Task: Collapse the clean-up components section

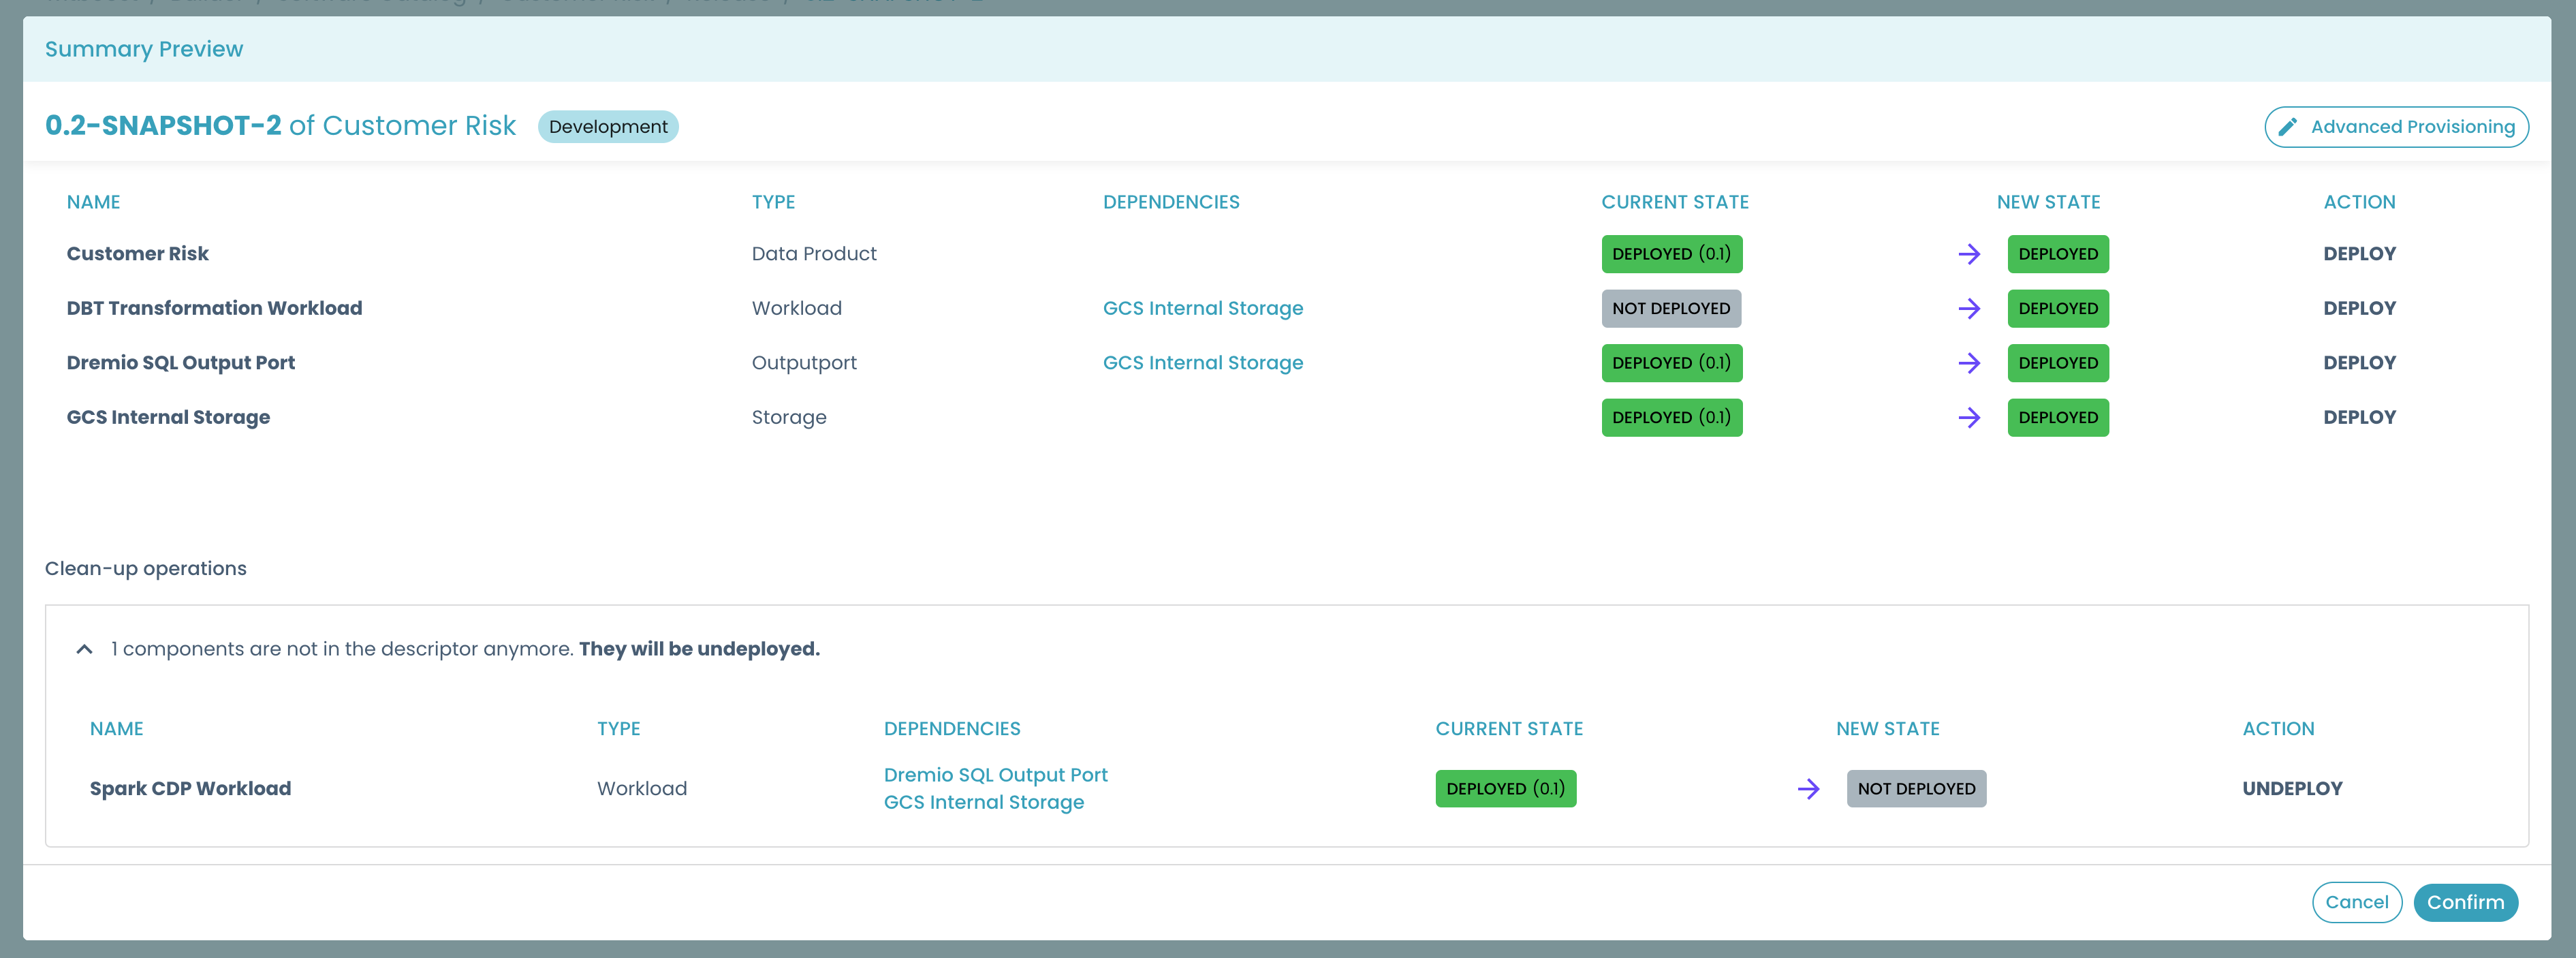Action: click(84, 649)
